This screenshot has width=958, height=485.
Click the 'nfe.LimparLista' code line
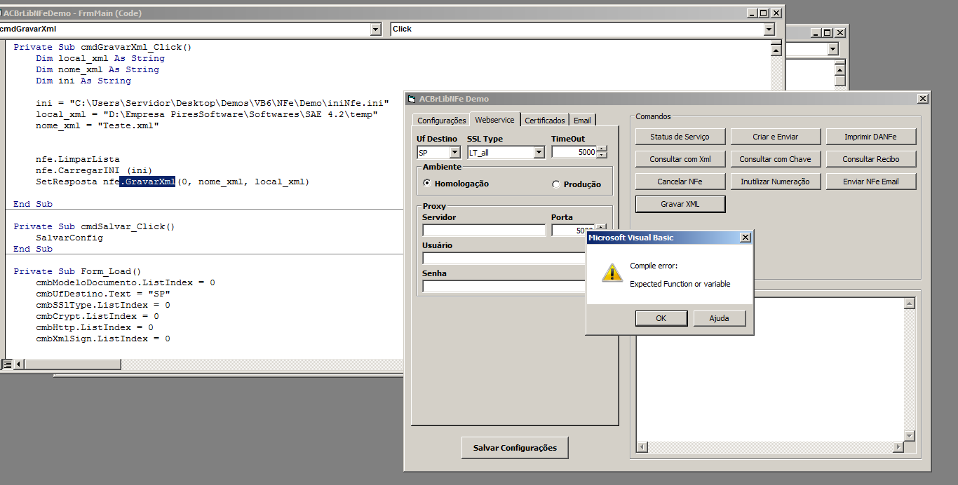[x=78, y=160]
